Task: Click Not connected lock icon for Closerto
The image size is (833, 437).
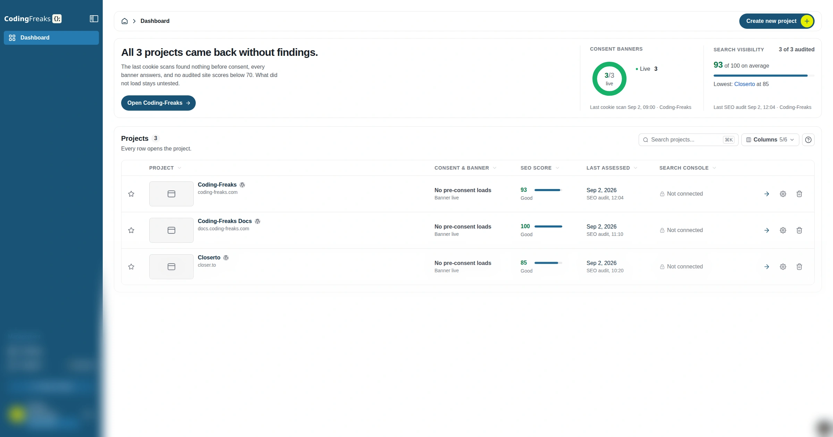Action: click(x=662, y=267)
